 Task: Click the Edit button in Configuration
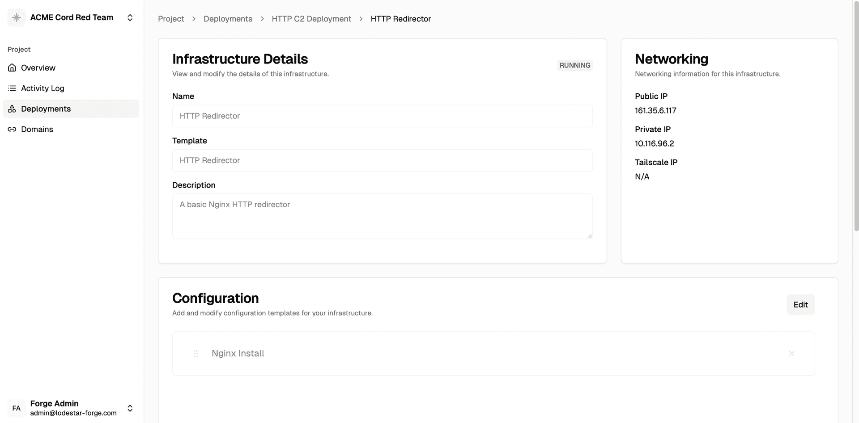tap(800, 305)
